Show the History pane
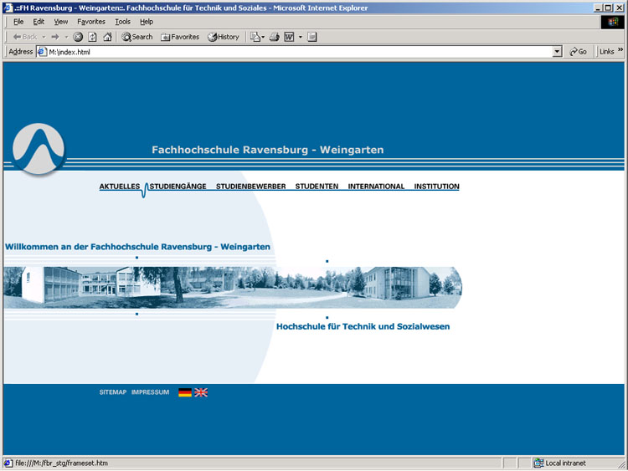 click(224, 37)
